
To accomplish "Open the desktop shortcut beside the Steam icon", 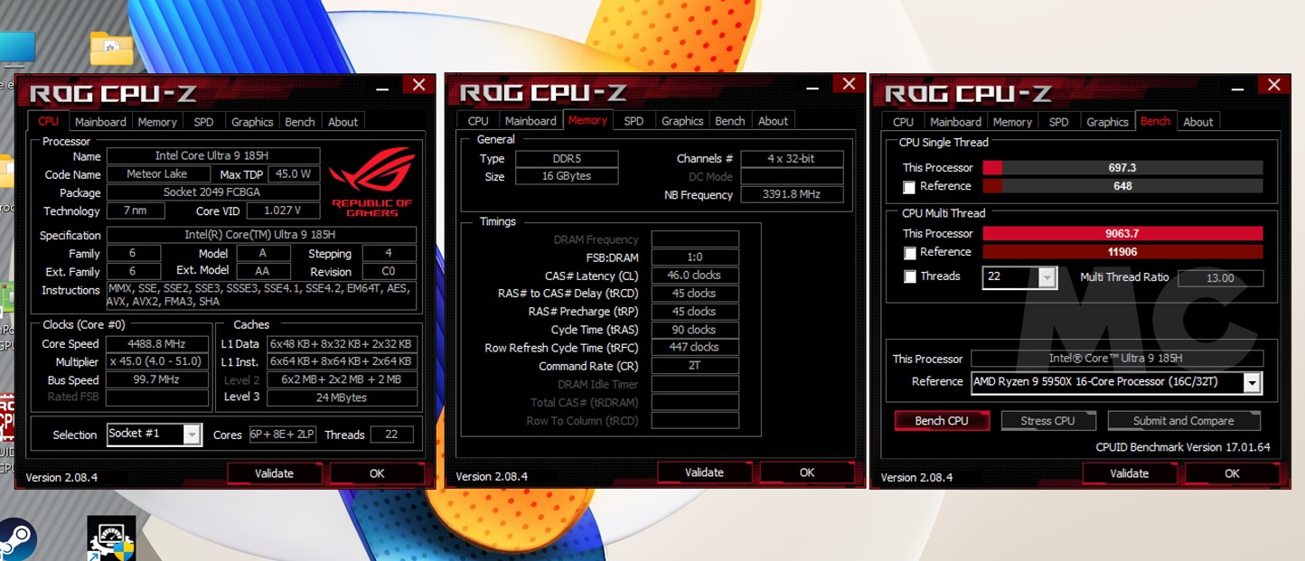I will tap(111, 538).
